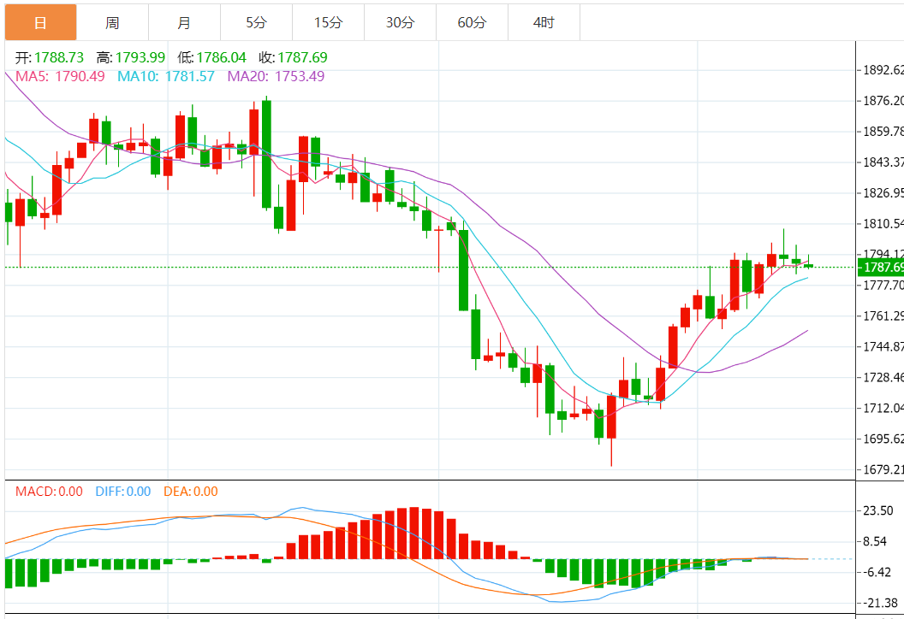
Task: Click the 1761.29 price axis label
Action: [x=883, y=316]
